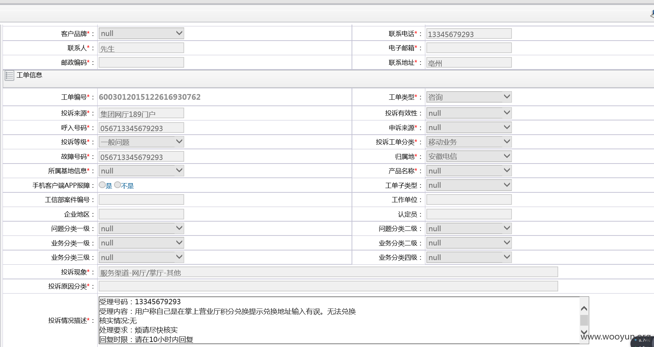Focus the 邮政编码 input field
This screenshot has width=654, height=347.
point(141,62)
